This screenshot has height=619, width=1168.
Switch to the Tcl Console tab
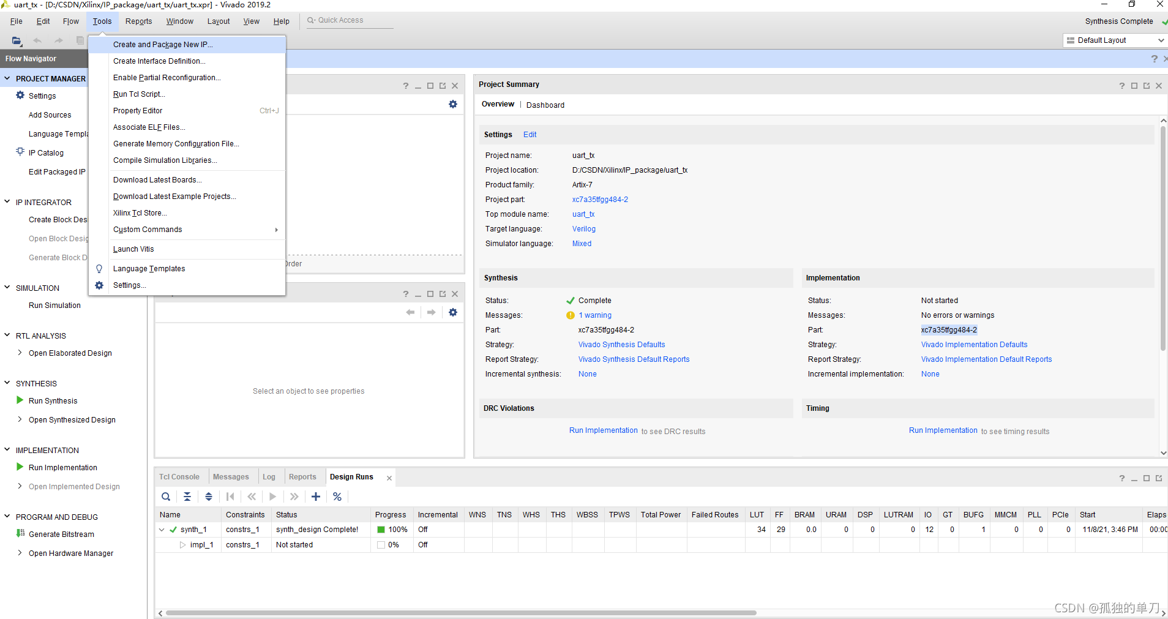click(x=179, y=477)
